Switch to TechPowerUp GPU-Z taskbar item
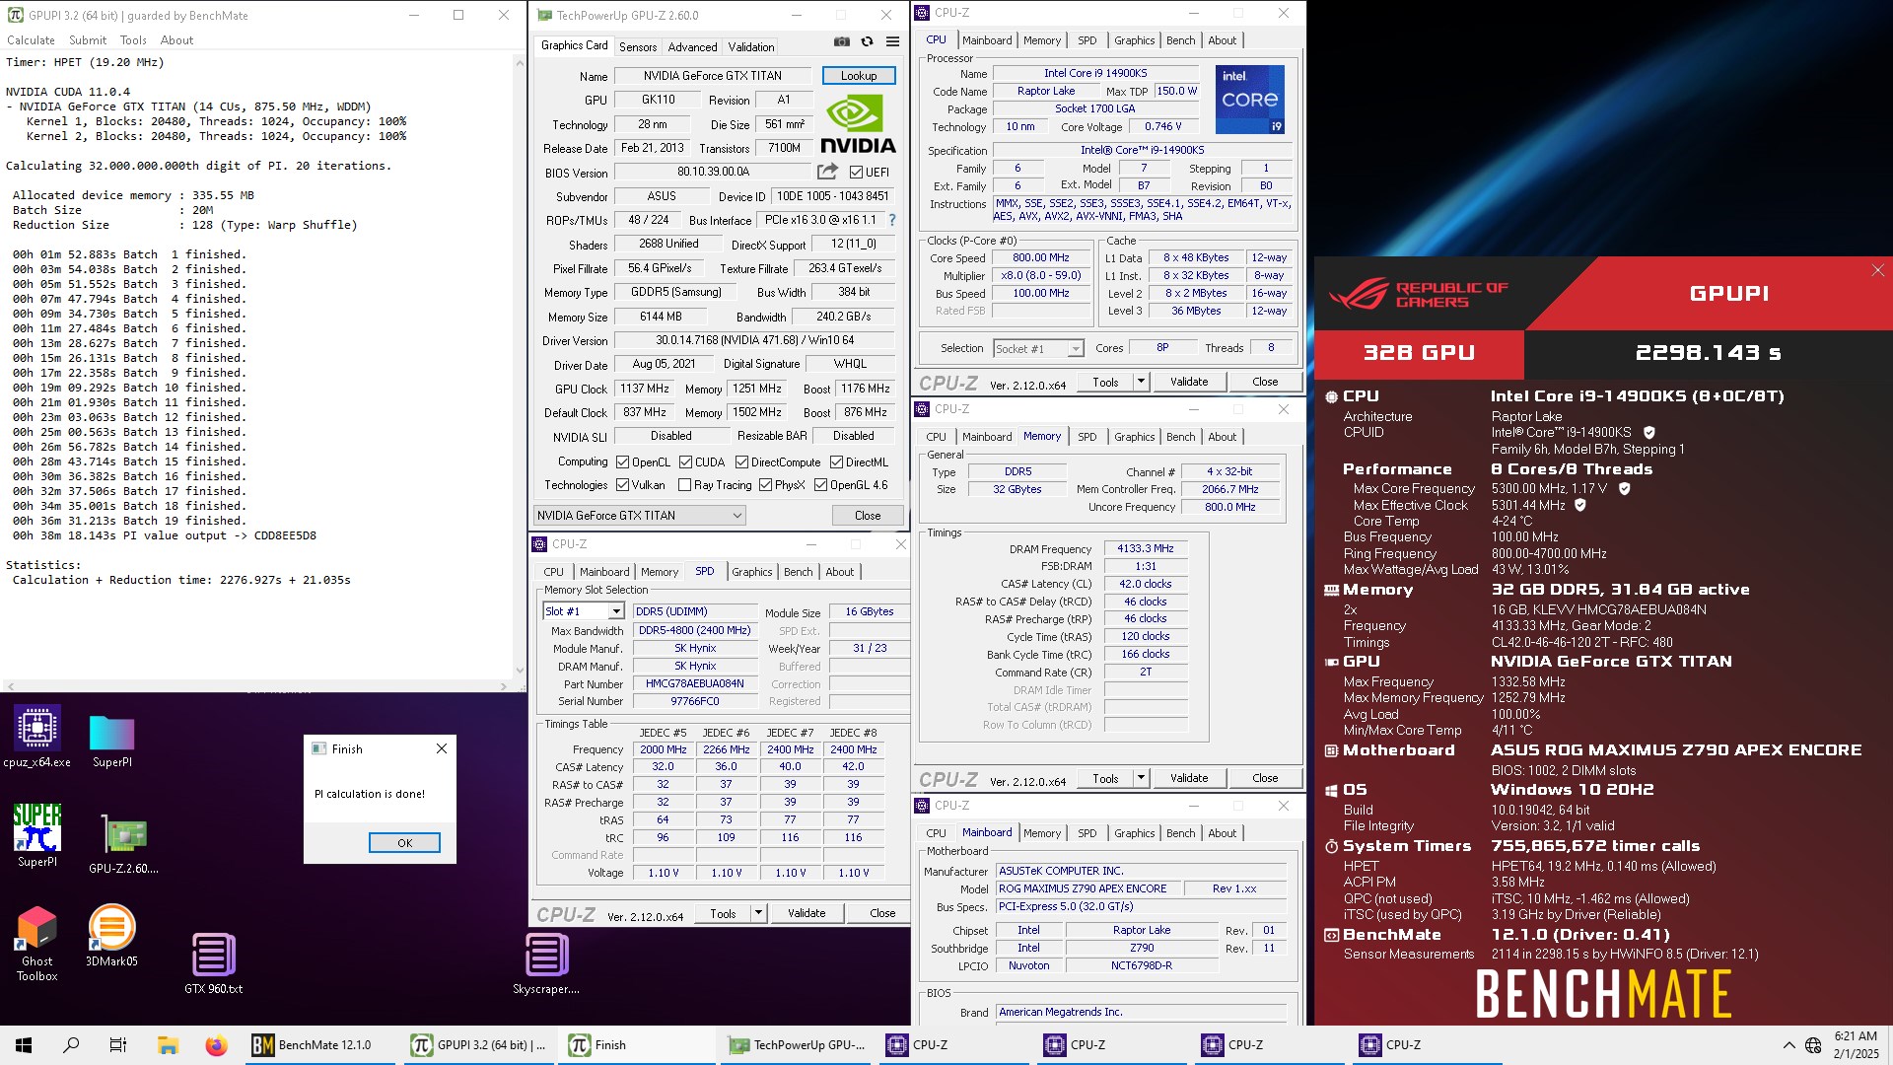The height and width of the screenshot is (1065, 1893). tap(797, 1045)
